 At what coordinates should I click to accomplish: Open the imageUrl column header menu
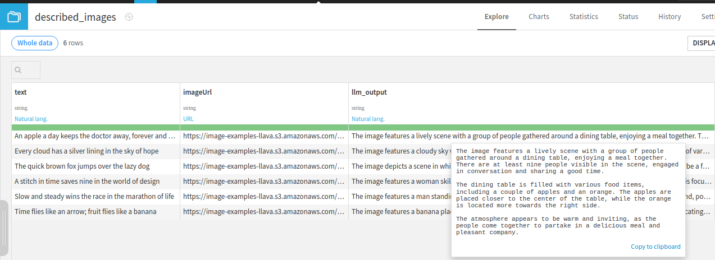[x=197, y=92]
